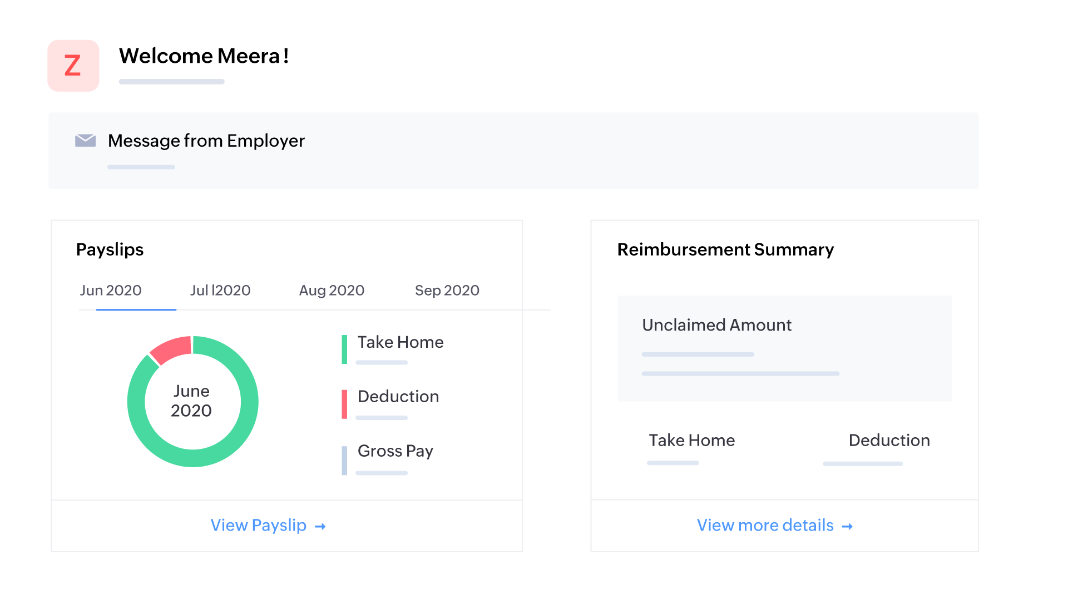Click the June 2020 donut chart center
1068x600 pixels.
(192, 401)
